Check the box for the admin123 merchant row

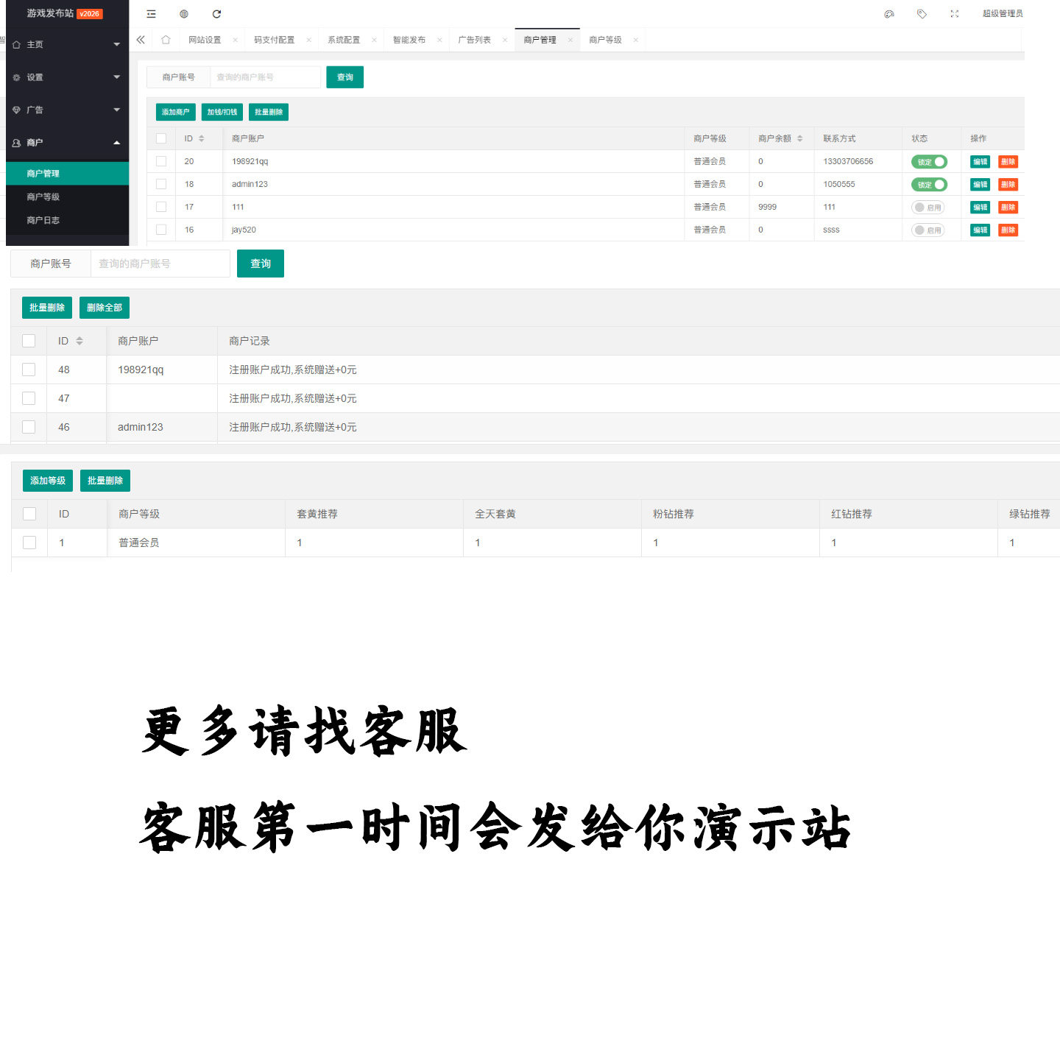pyautogui.click(x=161, y=184)
